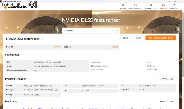Click the 3DMark app icon in title bar
The width and height of the screenshot is (184, 109).
pos(1,2)
